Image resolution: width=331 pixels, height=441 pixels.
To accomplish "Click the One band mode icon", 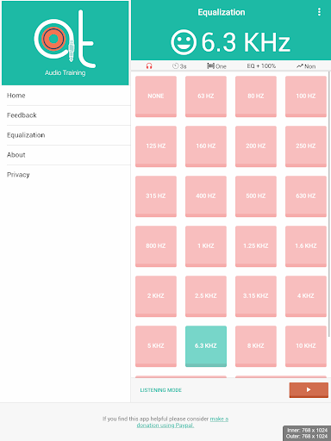I will pos(210,66).
